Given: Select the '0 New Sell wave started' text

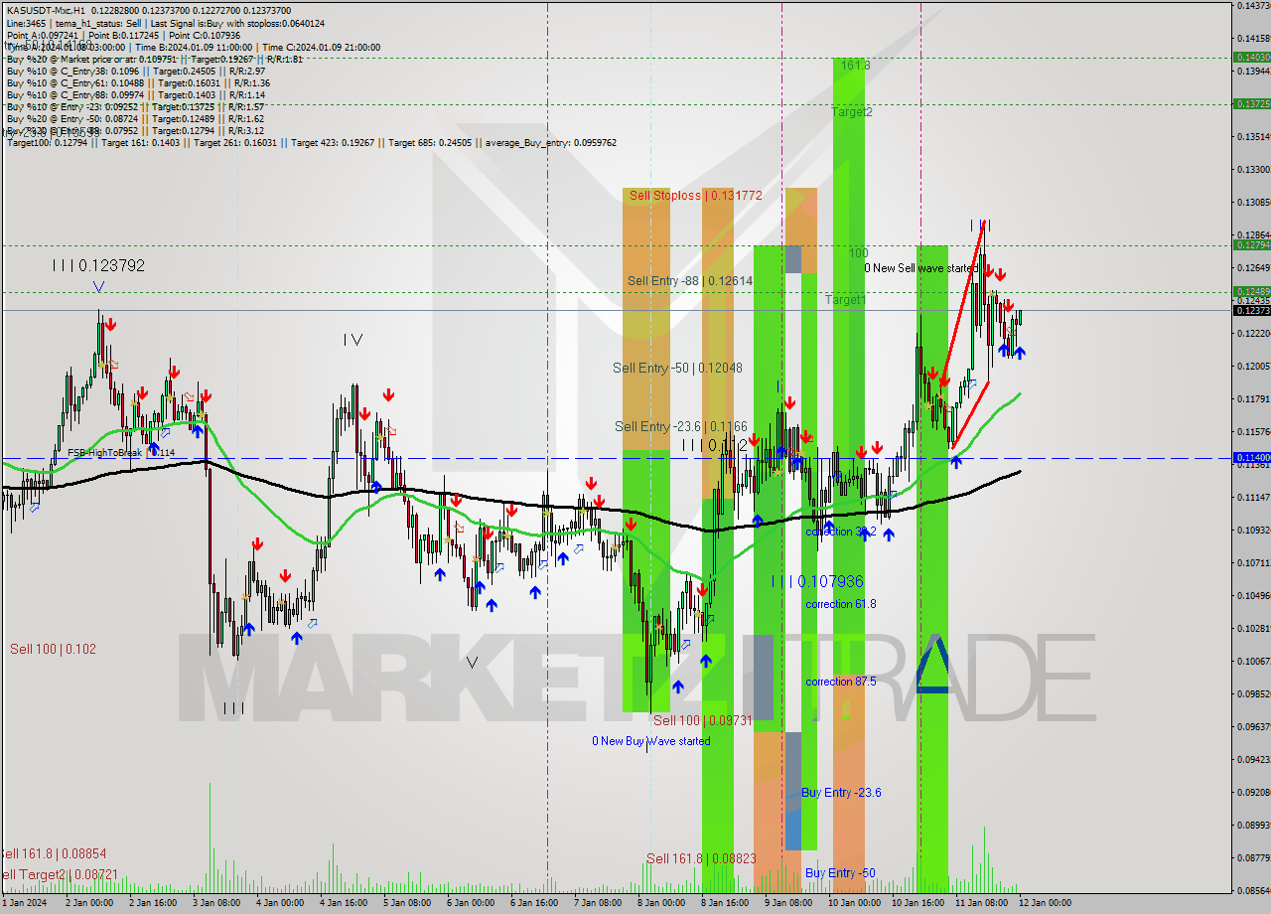Looking at the screenshot, I should point(920,268).
